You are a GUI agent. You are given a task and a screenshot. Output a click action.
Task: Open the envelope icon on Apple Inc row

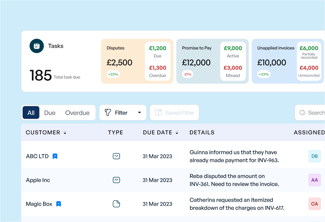pos(116,180)
